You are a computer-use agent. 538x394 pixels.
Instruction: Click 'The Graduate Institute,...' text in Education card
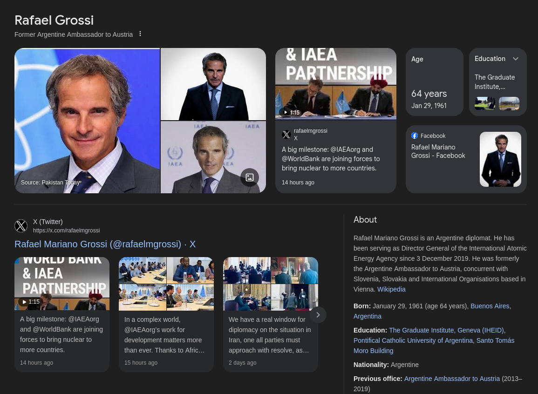coord(494,82)
